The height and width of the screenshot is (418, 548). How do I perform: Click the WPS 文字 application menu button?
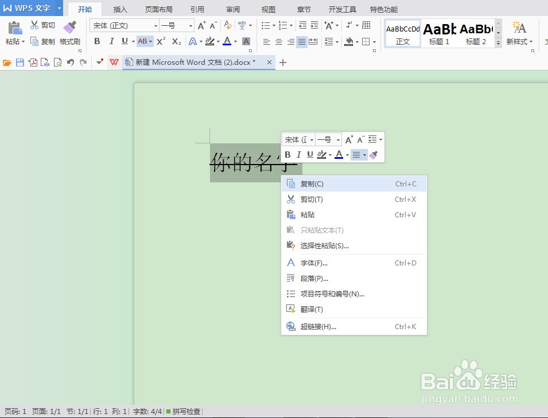[x=28, y=9]
